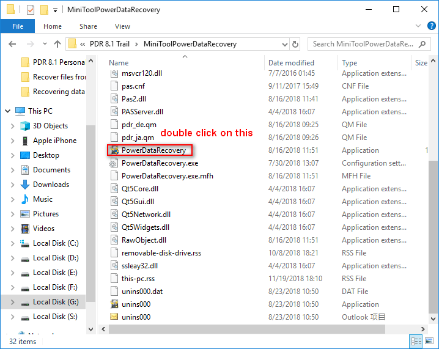Click the Videos film icon
Screen dimensions: 439x349
(x=25, y=229)
